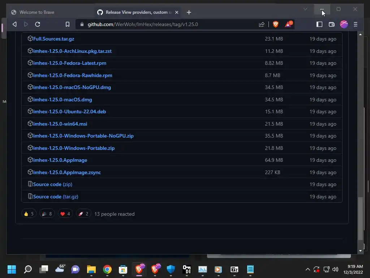Download imhex-1.25.0-macOS.dmg

63,100
